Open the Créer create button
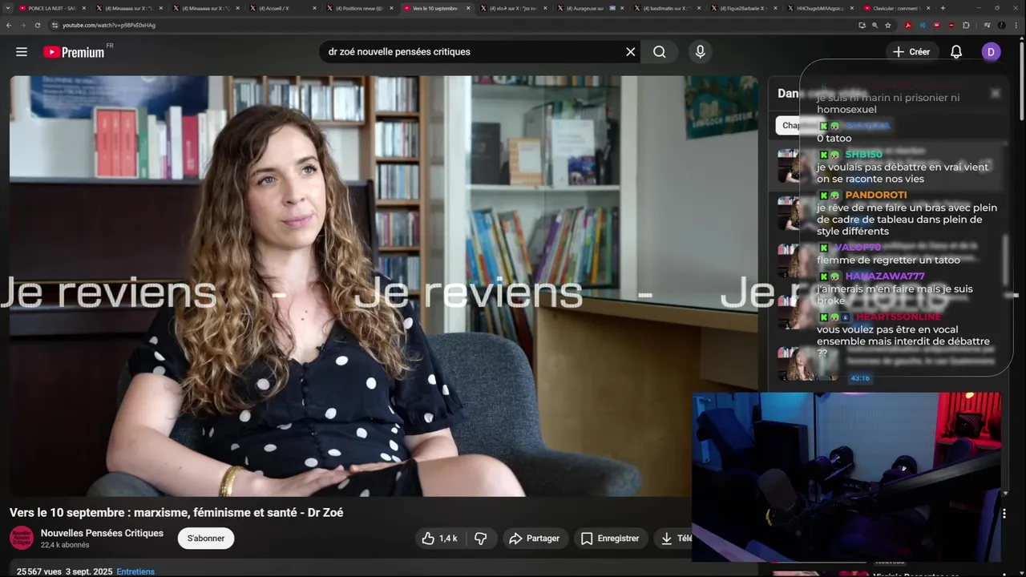 click(911, 52)
